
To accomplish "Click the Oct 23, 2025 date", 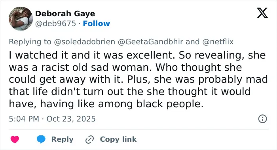I will (71, 119).
